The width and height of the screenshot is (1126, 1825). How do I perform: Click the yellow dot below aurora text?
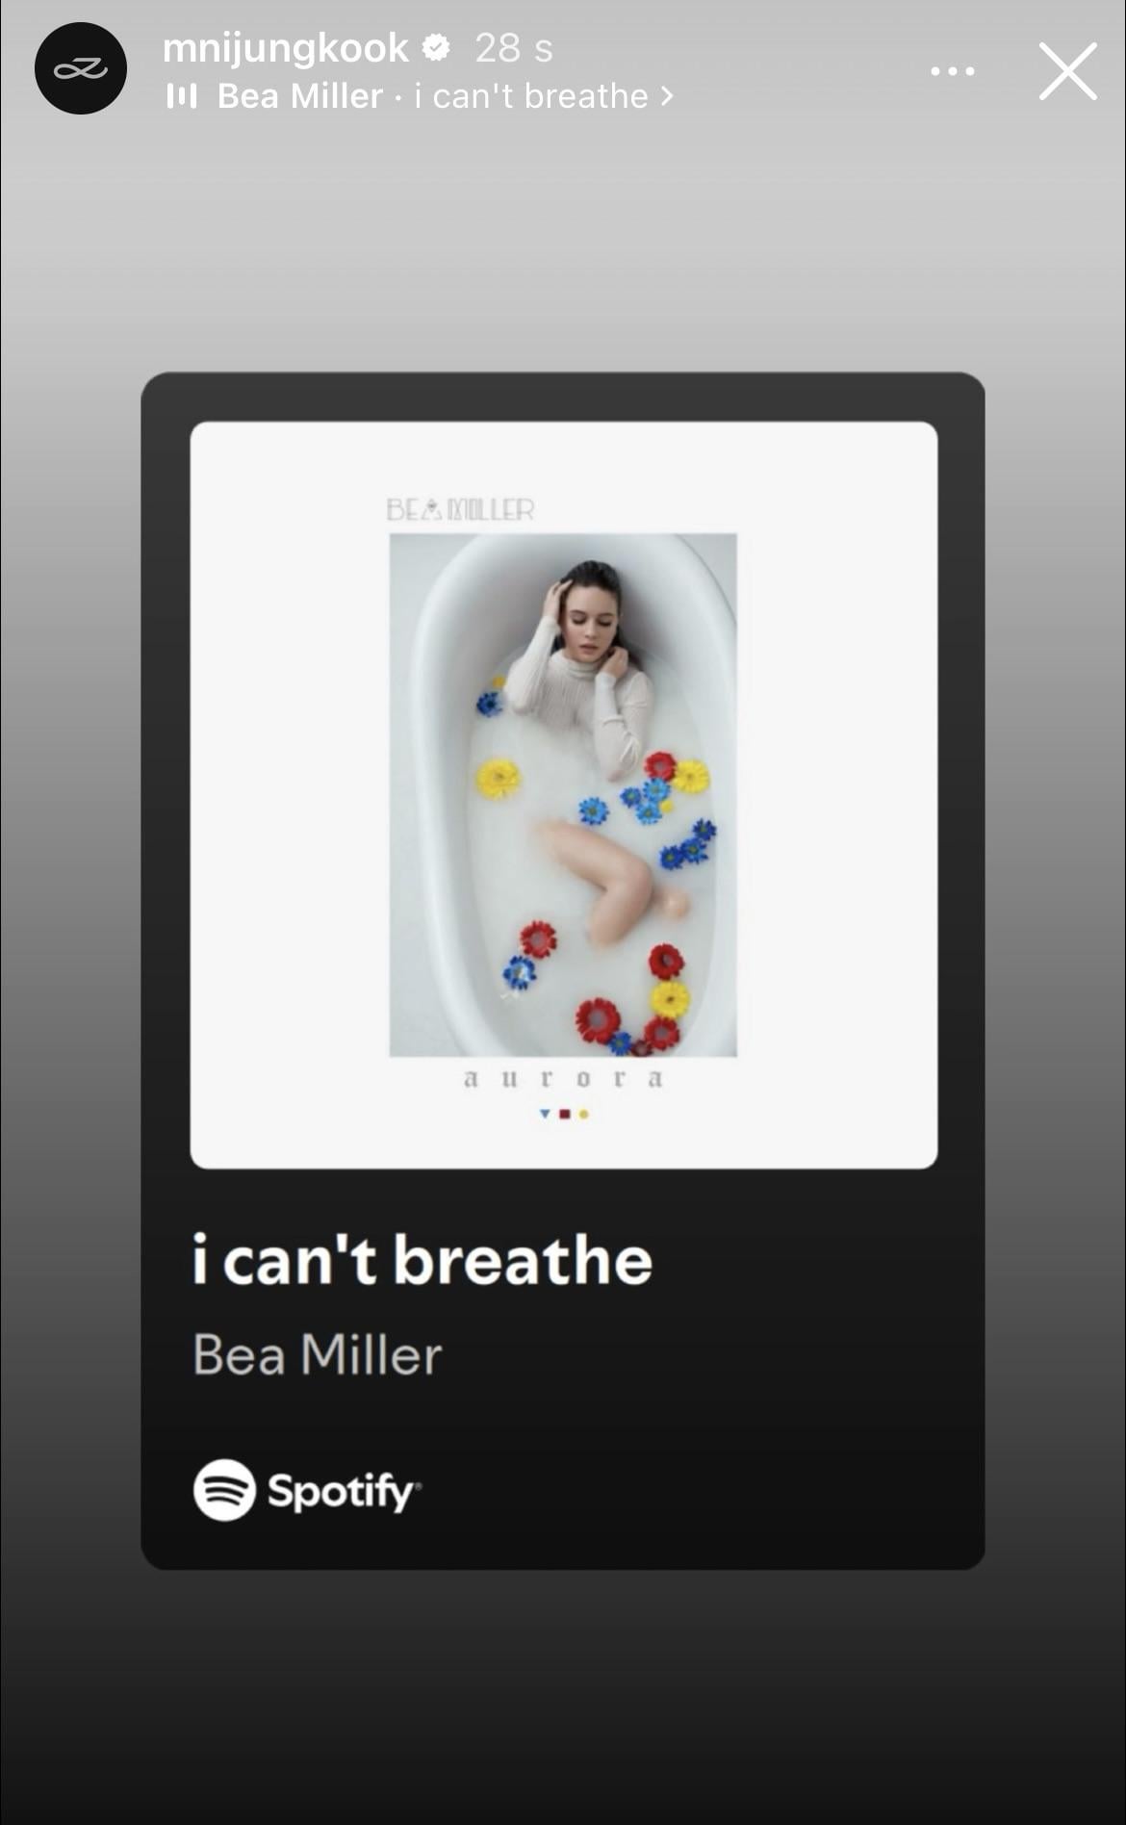tap(584, 1115)
